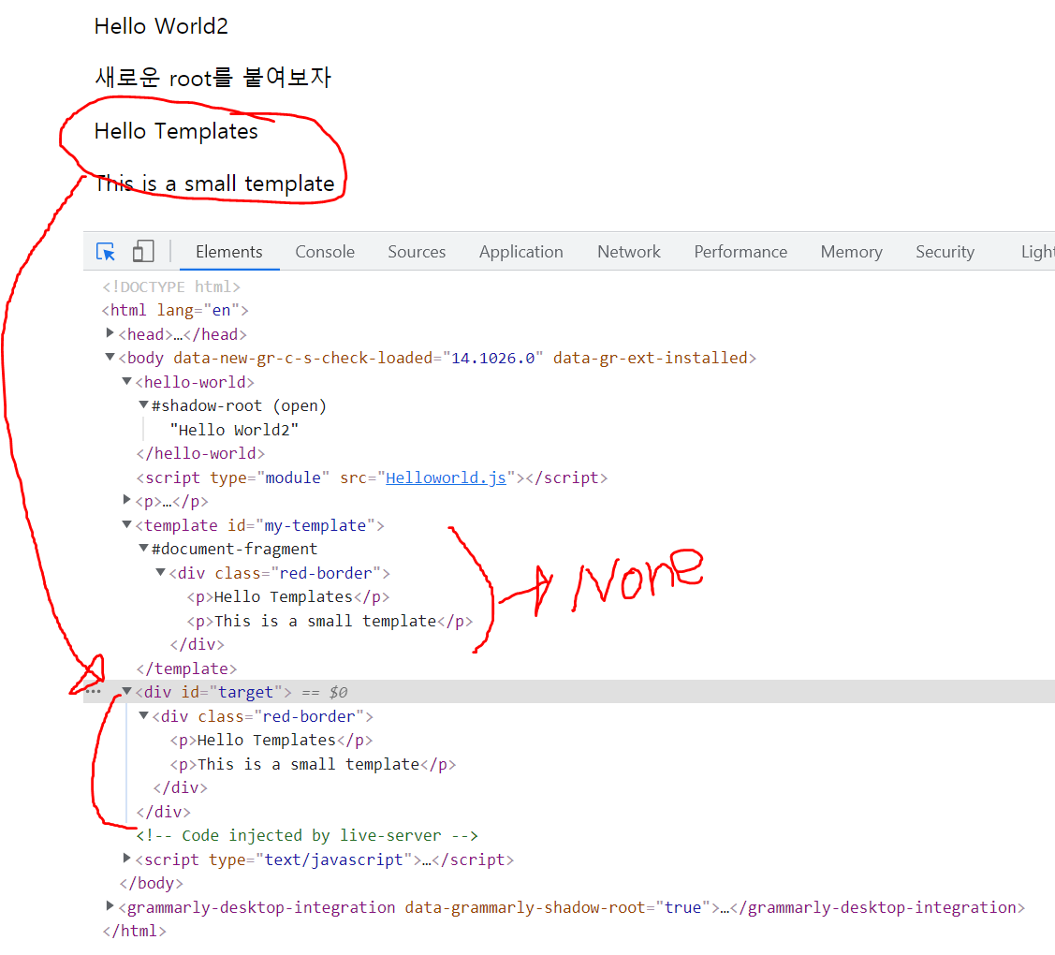The width and height of the screenshot is (1055, 955).
Task: Click rendered Hello Templates text on page
Action: 176,131
